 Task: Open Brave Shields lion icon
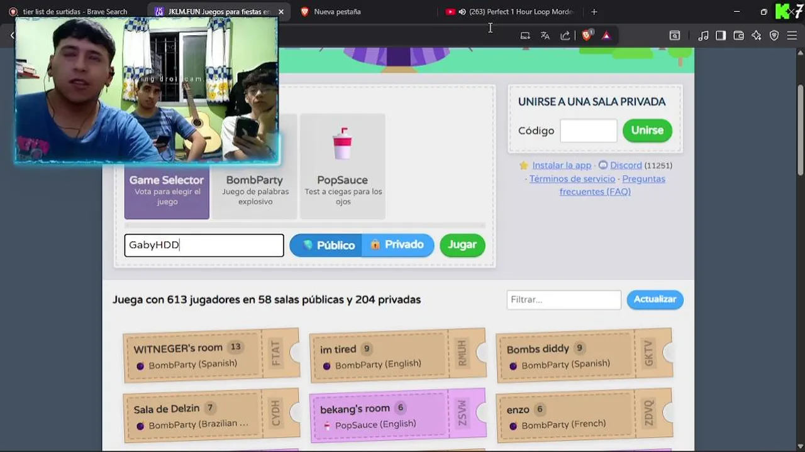coord(587,35)
